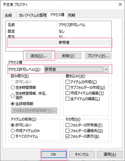Confirm with the OK button
The height and width of the screenshot is (161, 125).
tap(54, 154)
